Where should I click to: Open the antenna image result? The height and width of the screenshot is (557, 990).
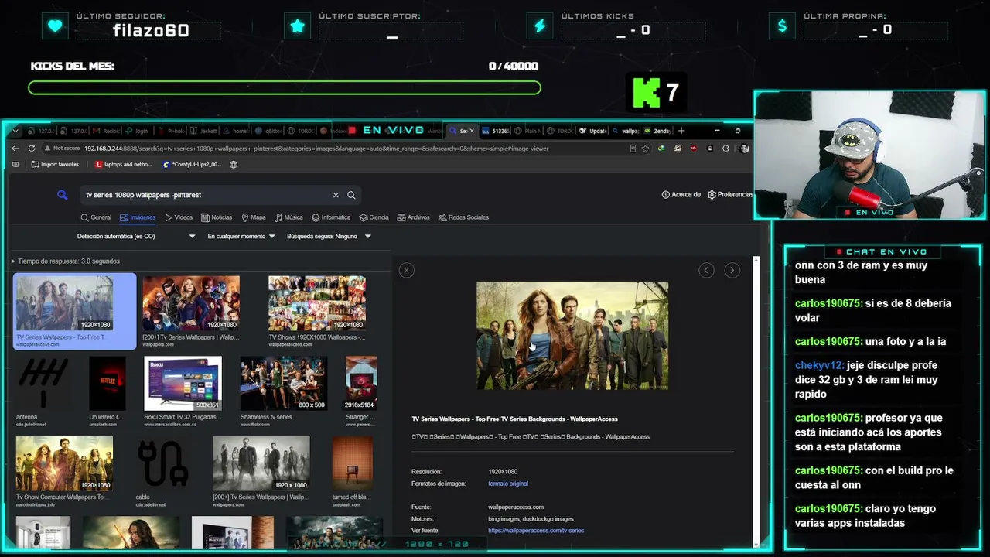click(x=43, y=384)
